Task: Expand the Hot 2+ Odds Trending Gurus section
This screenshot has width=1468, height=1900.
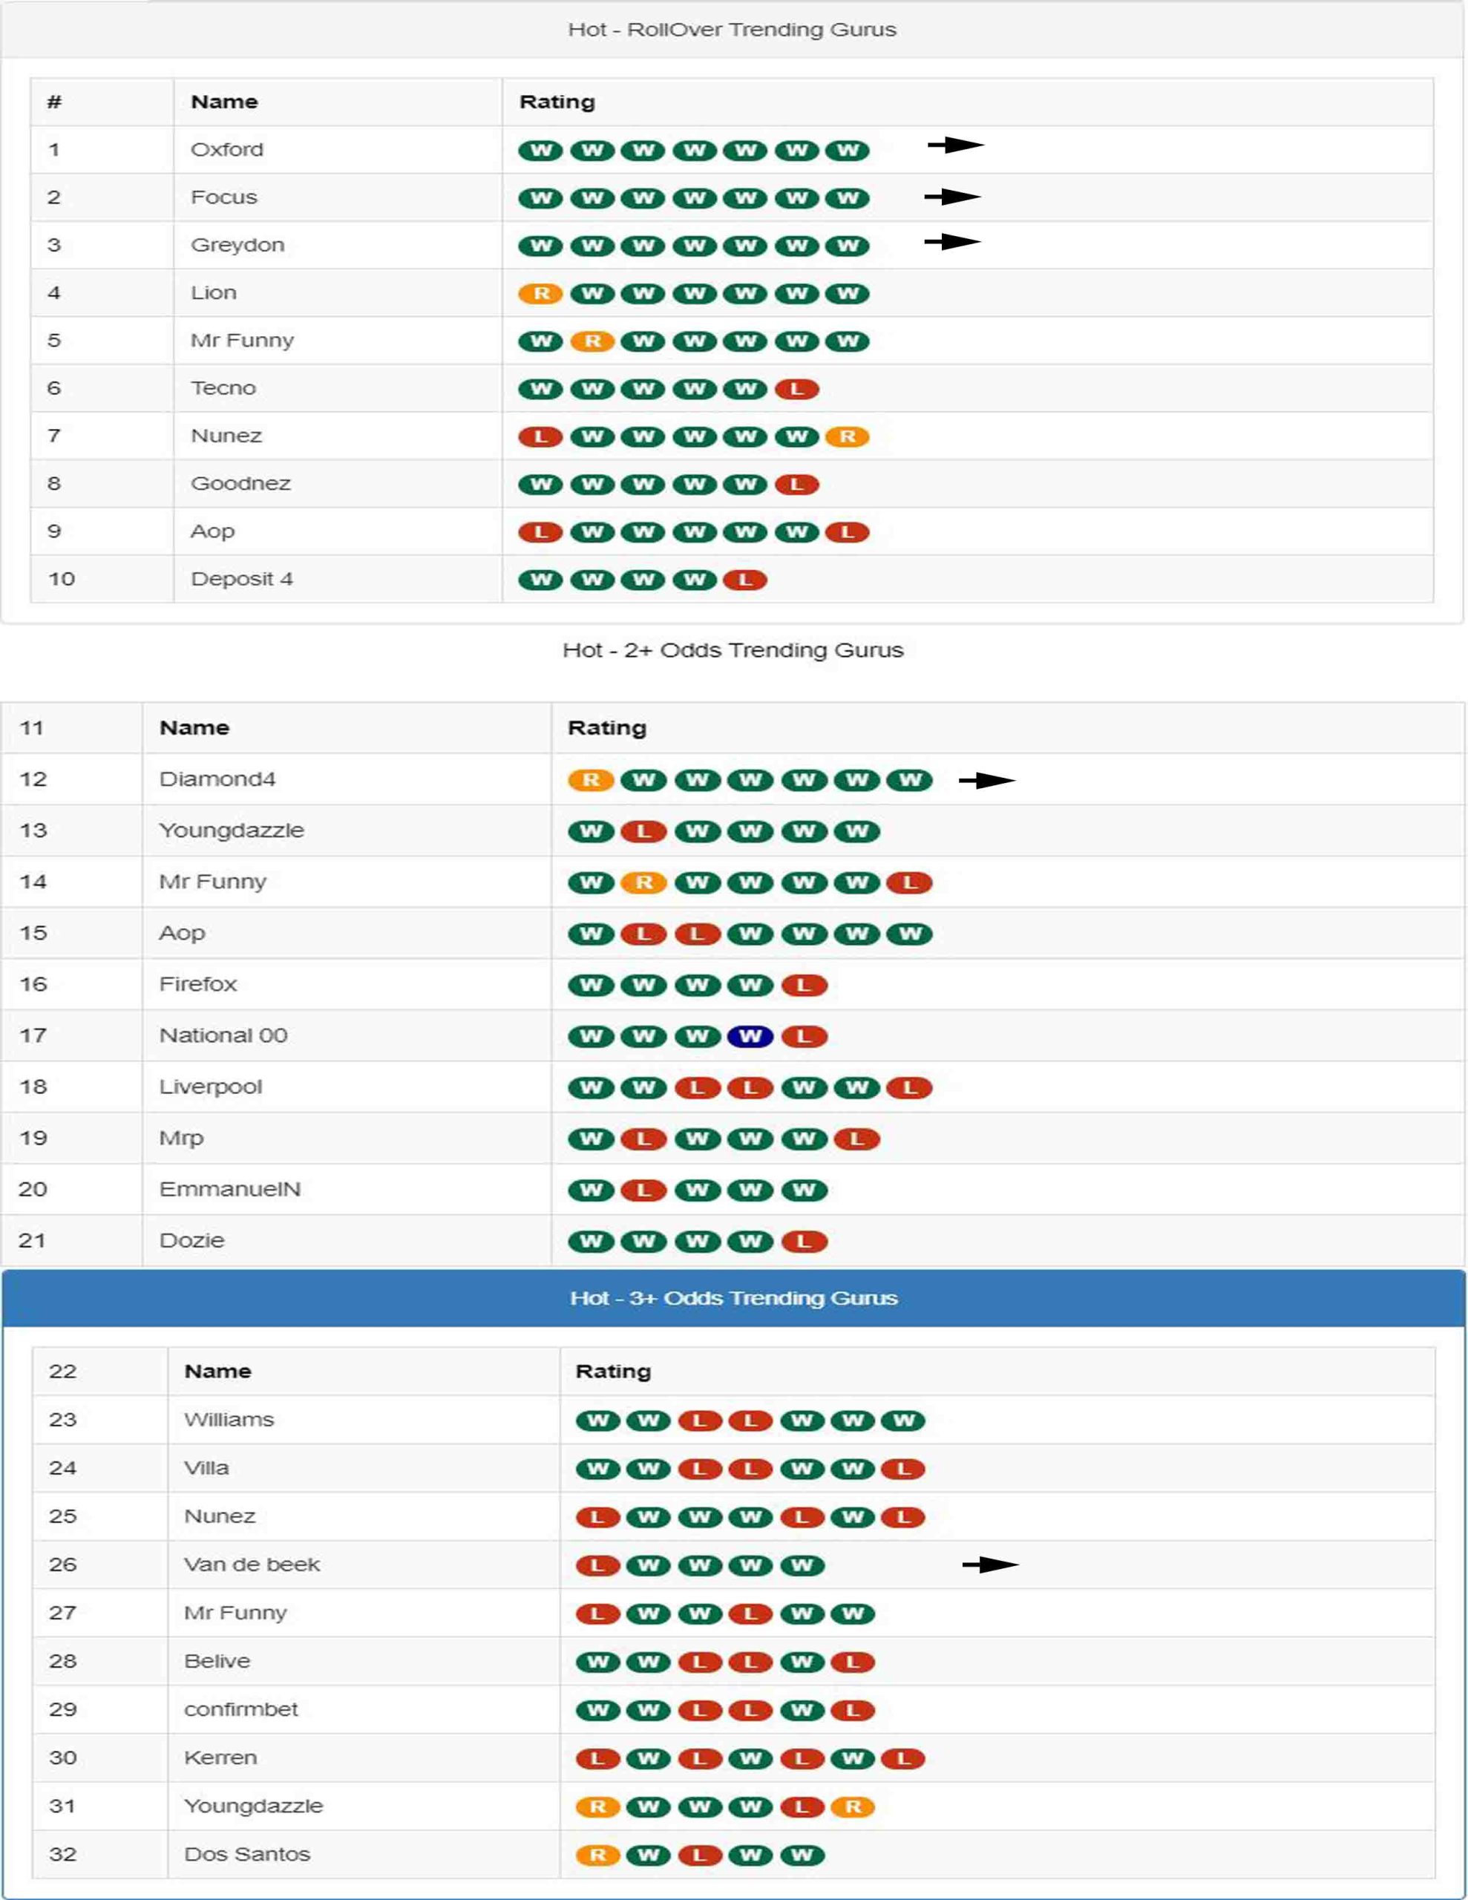Action: tap(733, 648)
